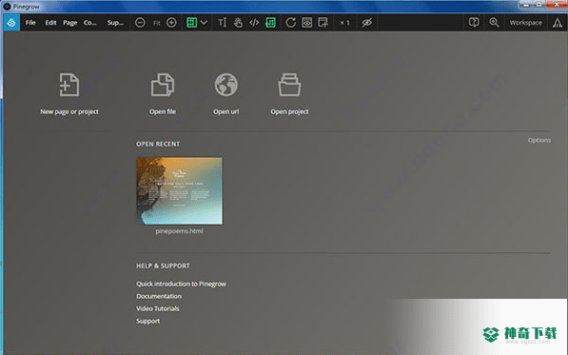Click the Open project label
Screen dimensions: 568x355
click(289, 111)
